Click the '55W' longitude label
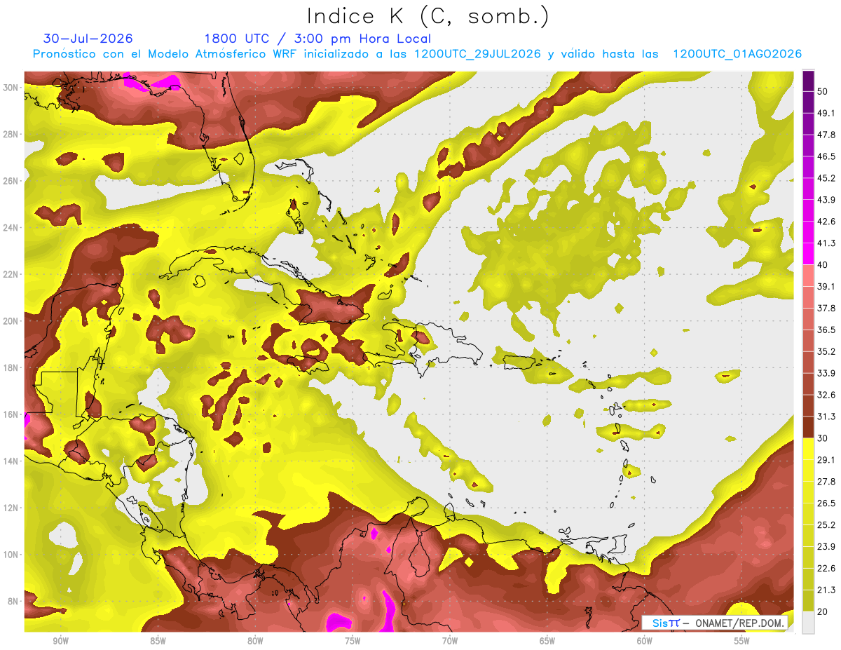This screenshot has height=650, width=841. (x=742, y=642)
